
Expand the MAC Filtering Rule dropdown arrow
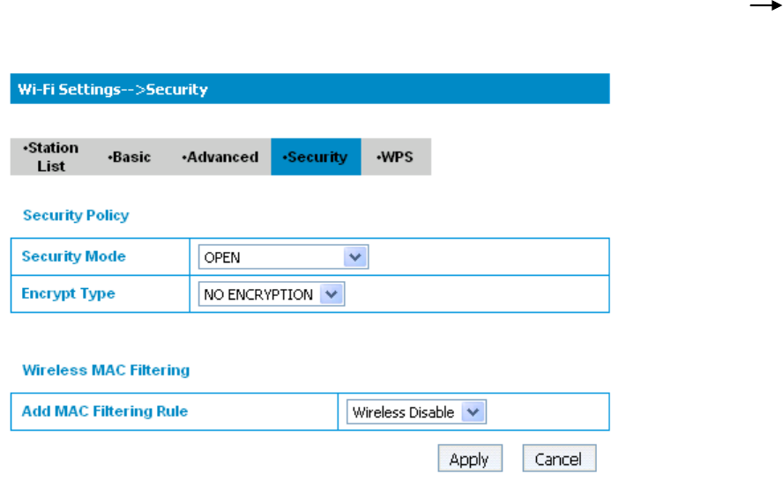click(x=474, y=411)
